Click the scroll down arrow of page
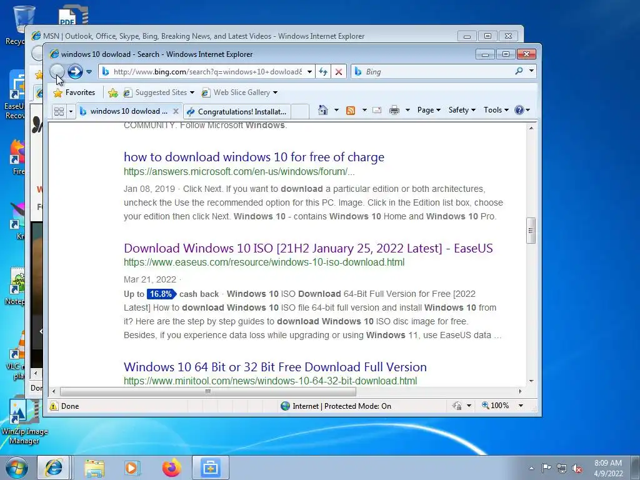 coord(531,381)
